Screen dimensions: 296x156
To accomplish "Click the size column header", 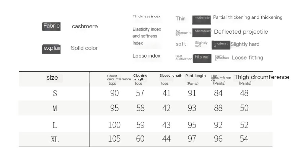I will [x=52, y=78].
